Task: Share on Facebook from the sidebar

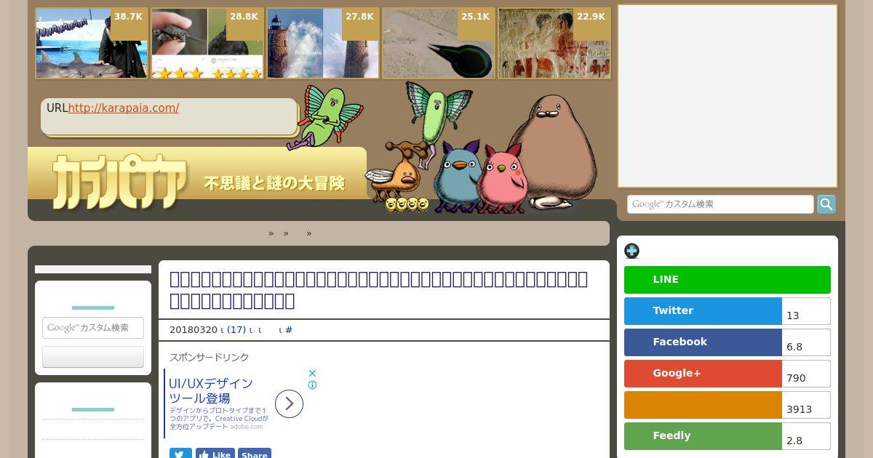Action: (x=703, y=342)
